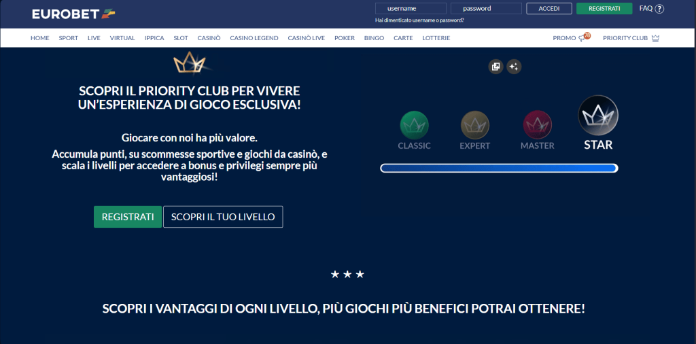696x344 pixels.
Task: Click the Promo megaphone notification icon
Action: point(584,37)
